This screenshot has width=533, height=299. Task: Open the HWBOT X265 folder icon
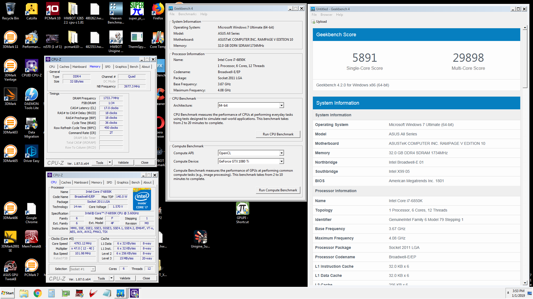pos(74,13)
